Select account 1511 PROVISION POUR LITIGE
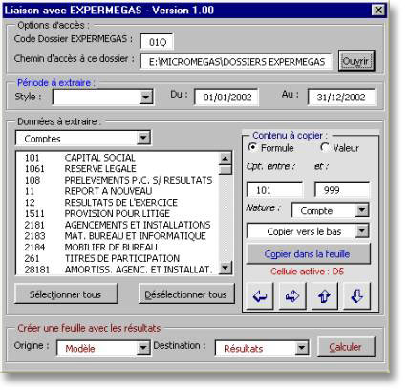The width and height of the screenshot is (409, 392). click(x=118, y=213)
